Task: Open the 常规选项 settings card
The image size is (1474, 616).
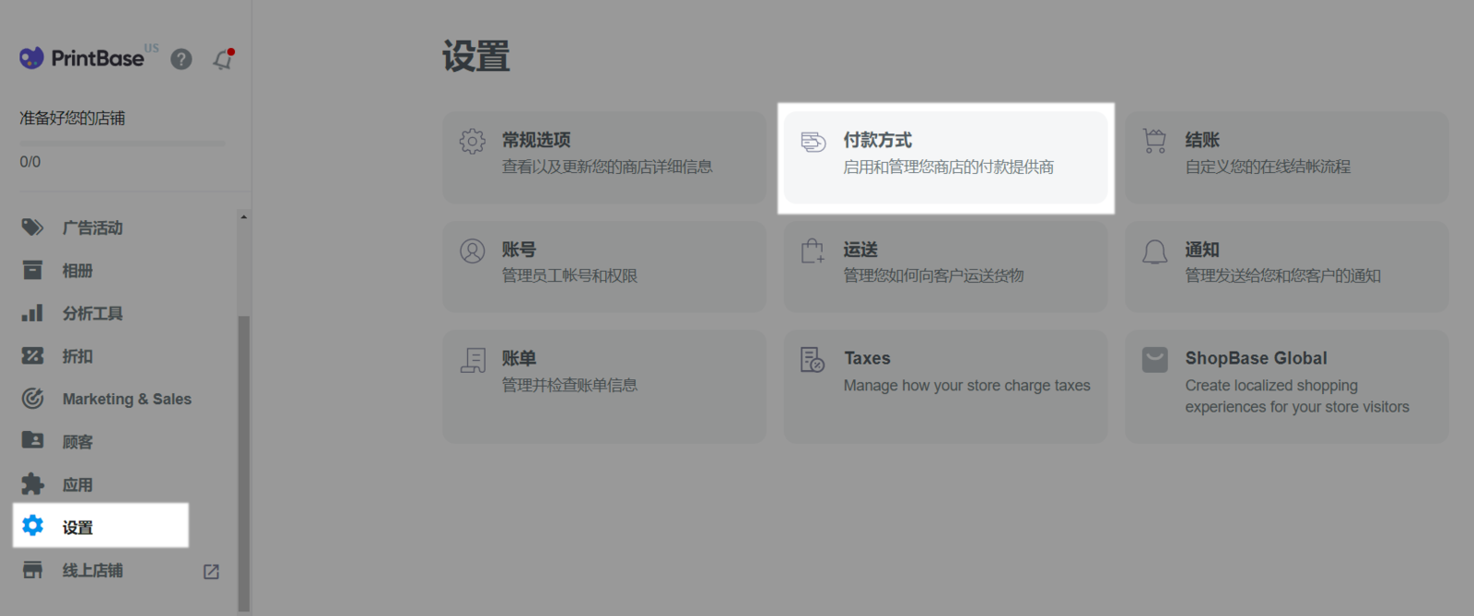Action: [x=604, y=157]
